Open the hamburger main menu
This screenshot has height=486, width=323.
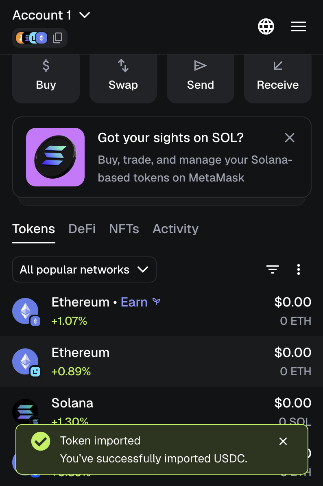pos(299,27)
